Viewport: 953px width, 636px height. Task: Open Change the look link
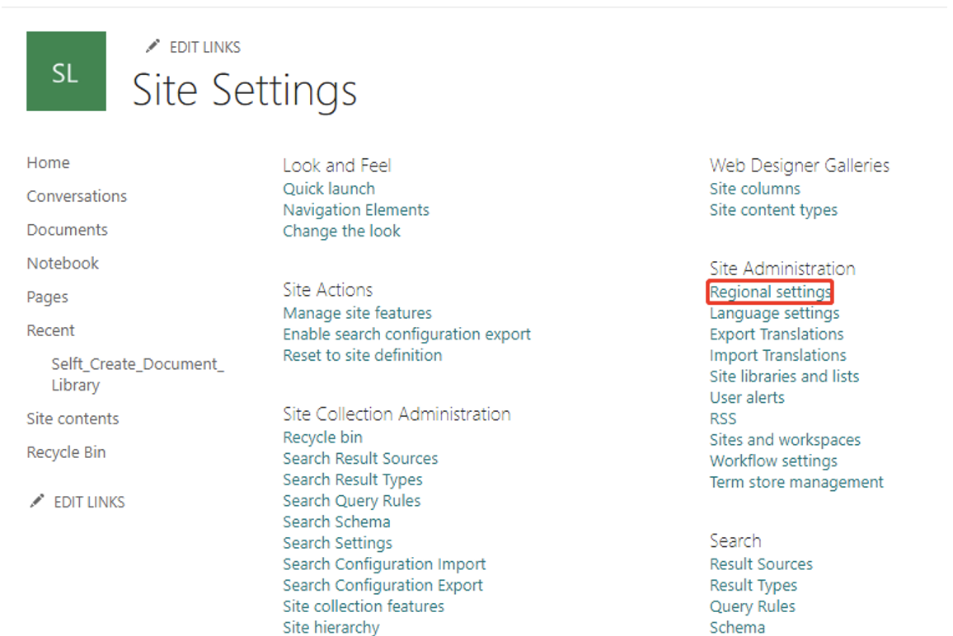[x=341, y=231]
